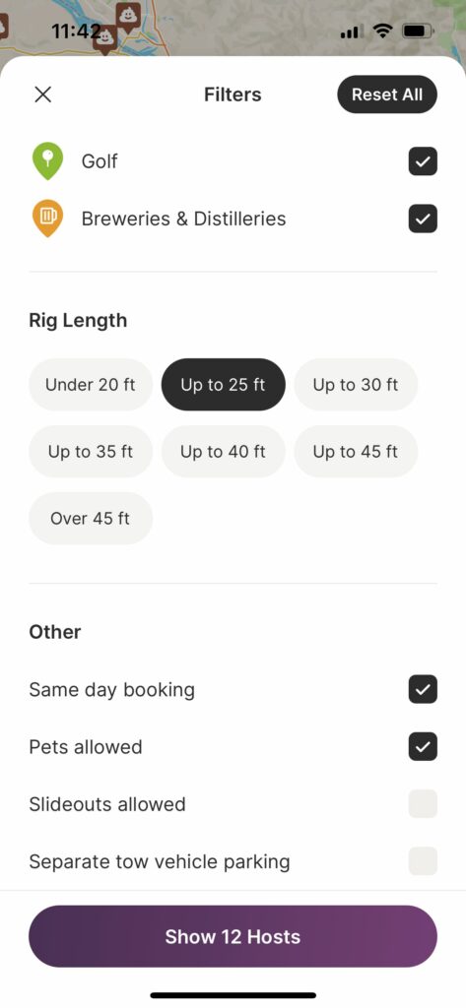The image size is (466, 1008).
Task: Choose Up to 30 ft rig length
Action: (356, 385)
